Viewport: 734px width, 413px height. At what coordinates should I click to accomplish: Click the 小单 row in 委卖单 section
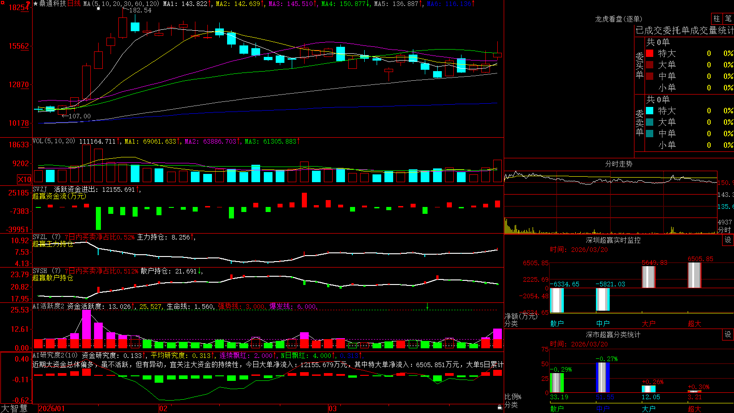pyautogui.click(x=689, y=145)
